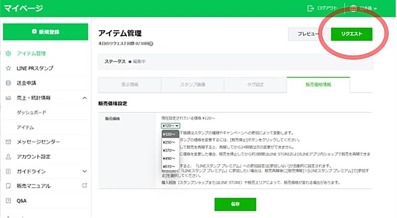Viewport: 397px width, 218px height.
Task: Click the star icon beside LINE PRスタンプ
Action: pyautogui.click(x=8, y=68)
